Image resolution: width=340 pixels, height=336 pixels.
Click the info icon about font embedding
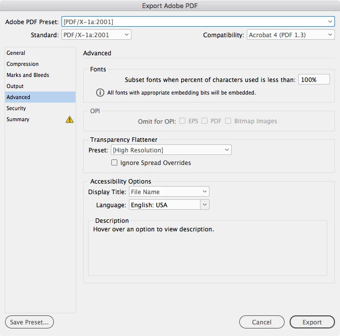[100, 93]
